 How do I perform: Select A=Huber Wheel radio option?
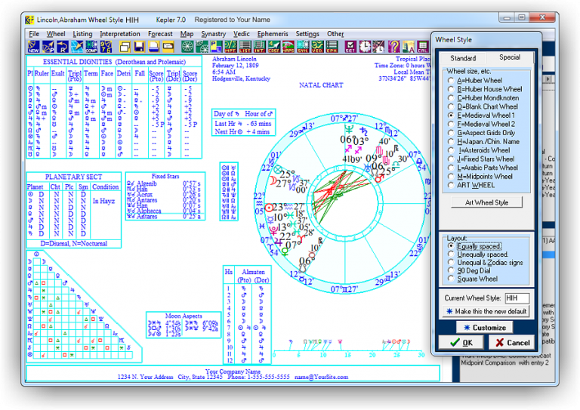451,80
